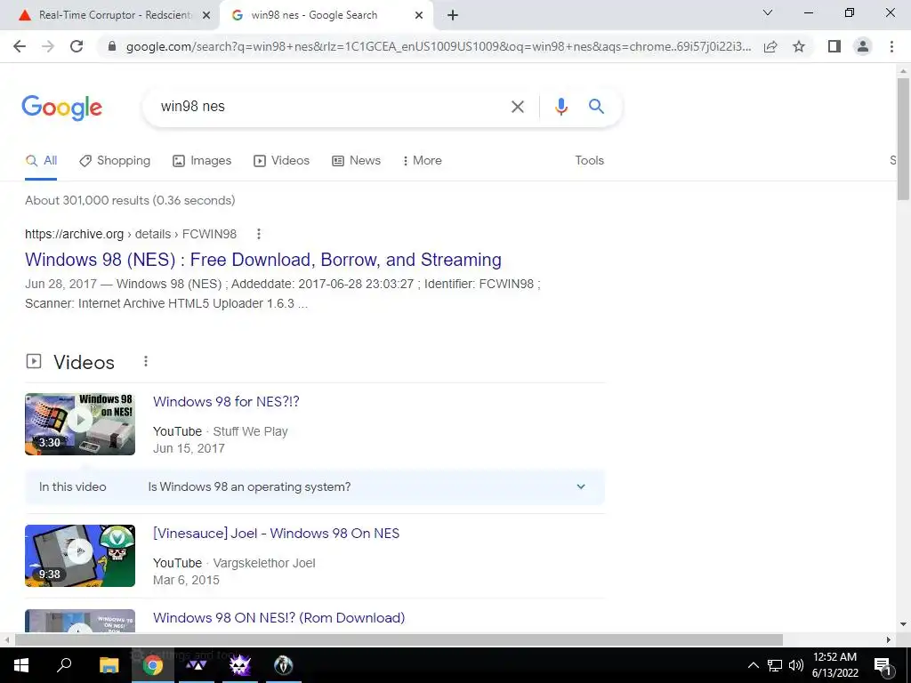Open the archive.org result's three-dot options
This screenshot has height=683, width=911.
259,234
